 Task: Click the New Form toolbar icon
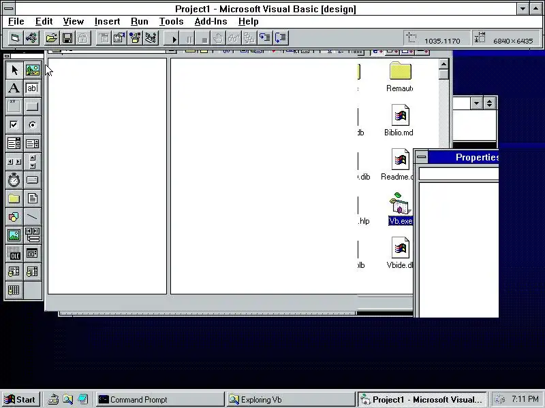(x=15, y=38)
